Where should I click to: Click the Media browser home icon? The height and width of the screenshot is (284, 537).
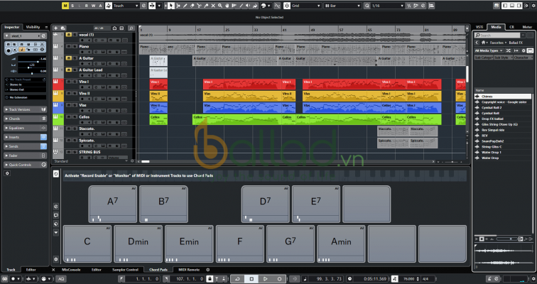(x=483, y=43)
